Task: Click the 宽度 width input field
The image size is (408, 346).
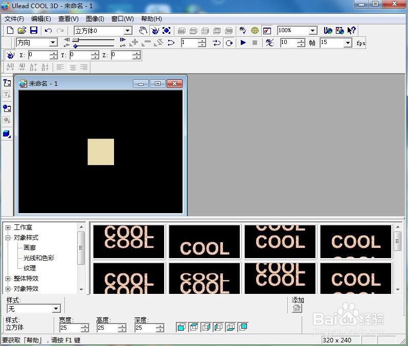Action: click(70, 328)
